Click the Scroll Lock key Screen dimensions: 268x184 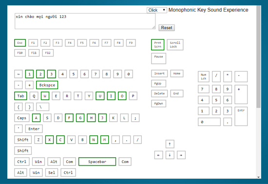(175, 45)
